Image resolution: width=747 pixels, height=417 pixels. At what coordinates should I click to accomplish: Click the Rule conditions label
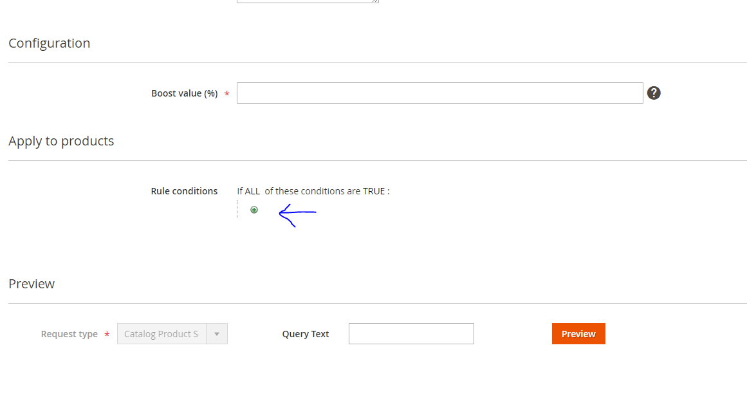click(x=184, y=190)
